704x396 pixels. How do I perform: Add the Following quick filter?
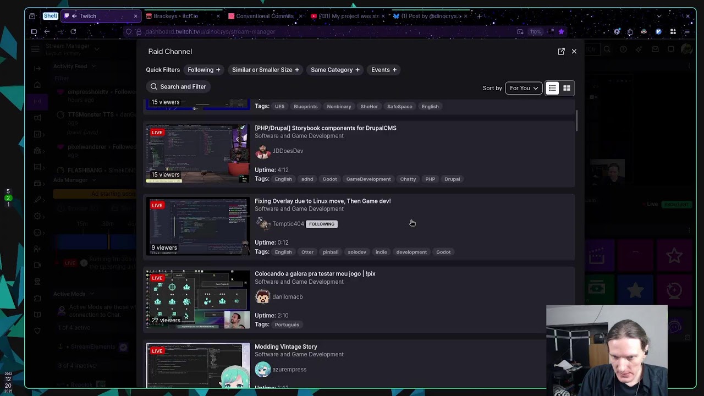coord(204,70)
